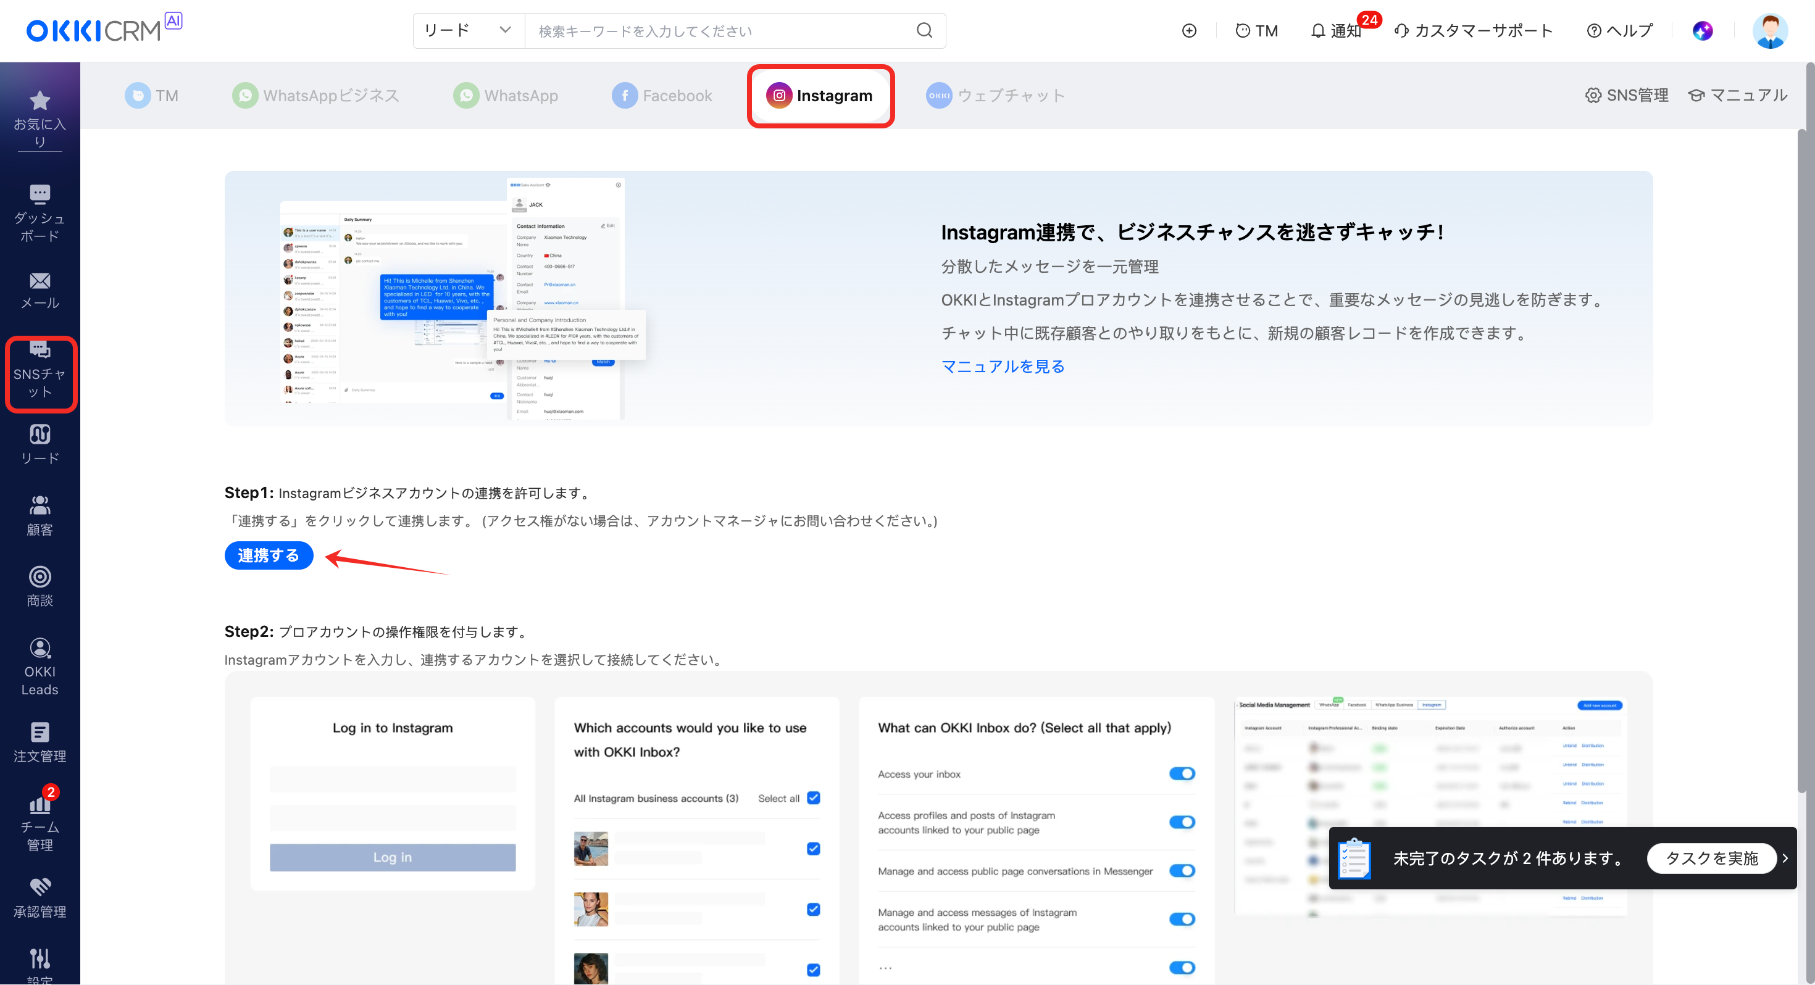Switch to the Facebook tab
Screen dimensions: 1815x985
pos(662,95)
